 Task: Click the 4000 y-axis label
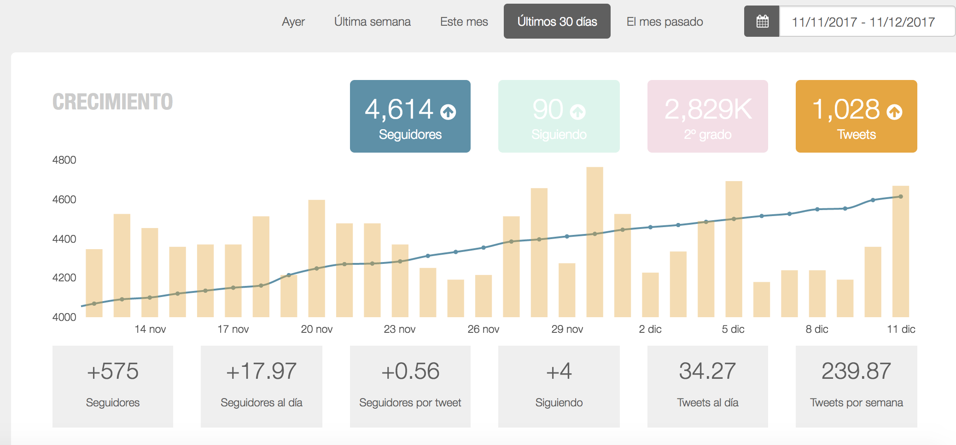pos(64,317)
